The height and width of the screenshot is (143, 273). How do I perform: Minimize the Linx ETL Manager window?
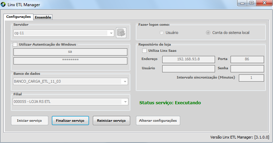pyautogui.click(x=242, y=3)
